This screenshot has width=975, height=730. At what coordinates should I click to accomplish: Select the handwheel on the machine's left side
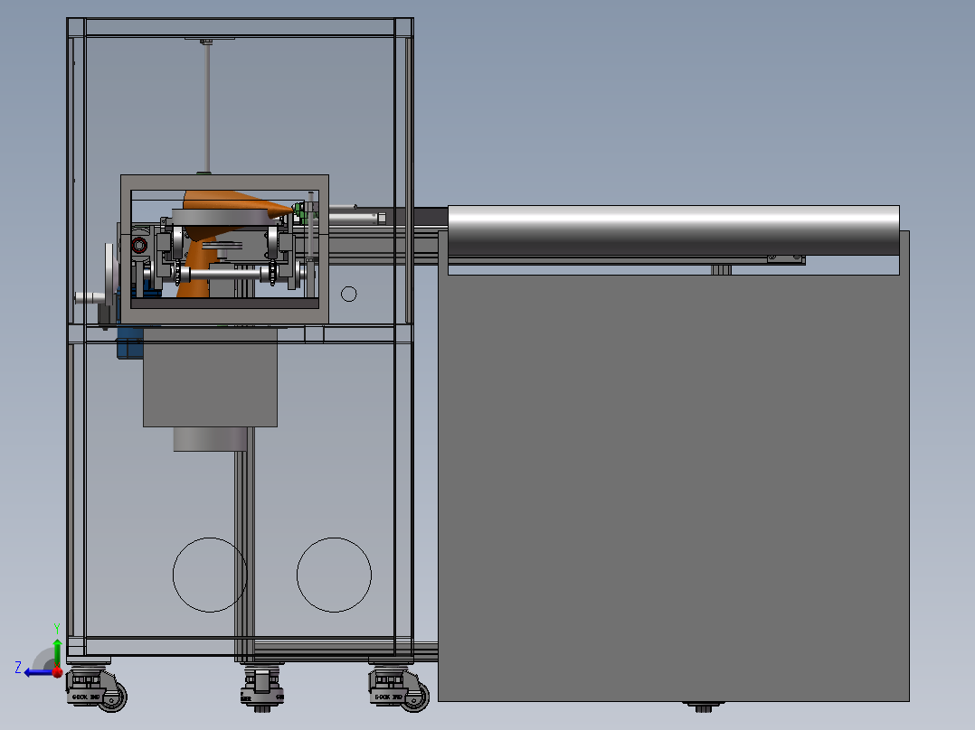click(110, 274)
